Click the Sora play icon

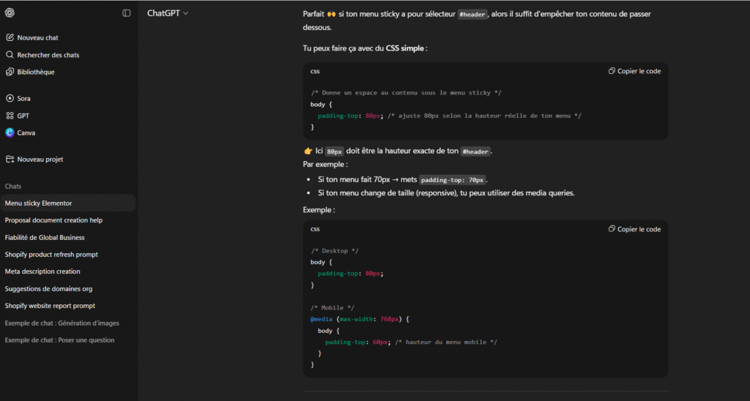click(10, 98)
